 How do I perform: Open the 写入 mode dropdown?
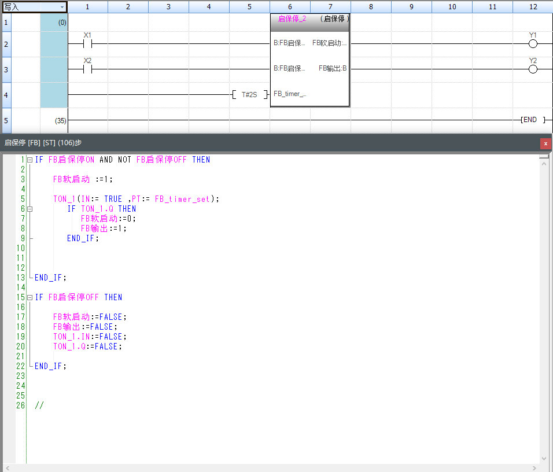tap(62, 7)
